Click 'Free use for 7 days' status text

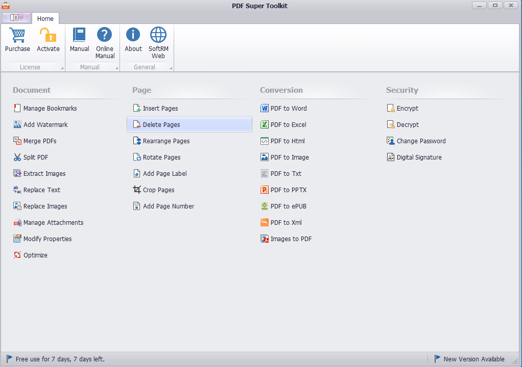[x=60, y=359]
